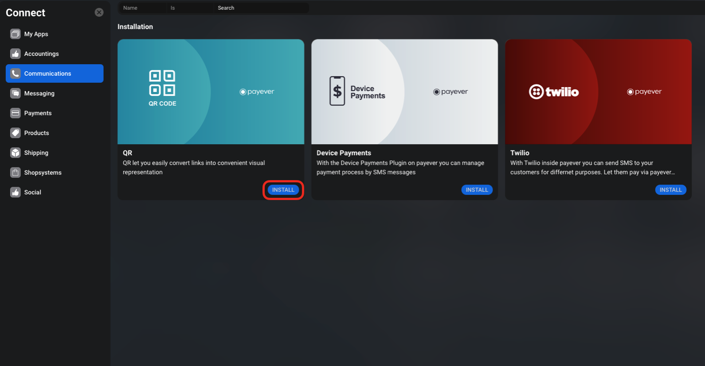Close the Connect sidebar panel
Screen dimensions: 705x366
pos(99,12)
